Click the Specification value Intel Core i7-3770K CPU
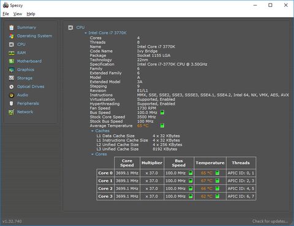Viewport: 294px width, 226px height. click(172, 64)
